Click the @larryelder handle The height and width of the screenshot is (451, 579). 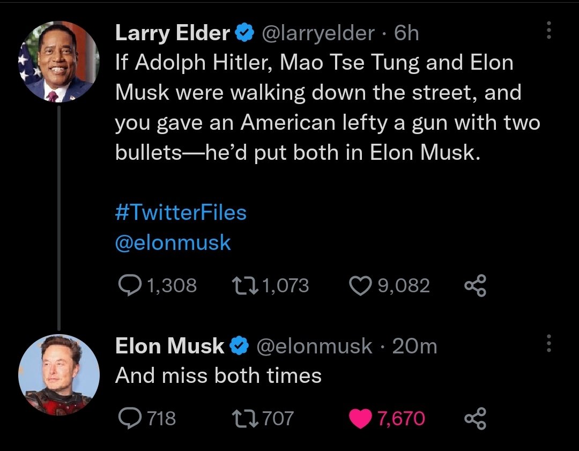click(x=317, y=34)
